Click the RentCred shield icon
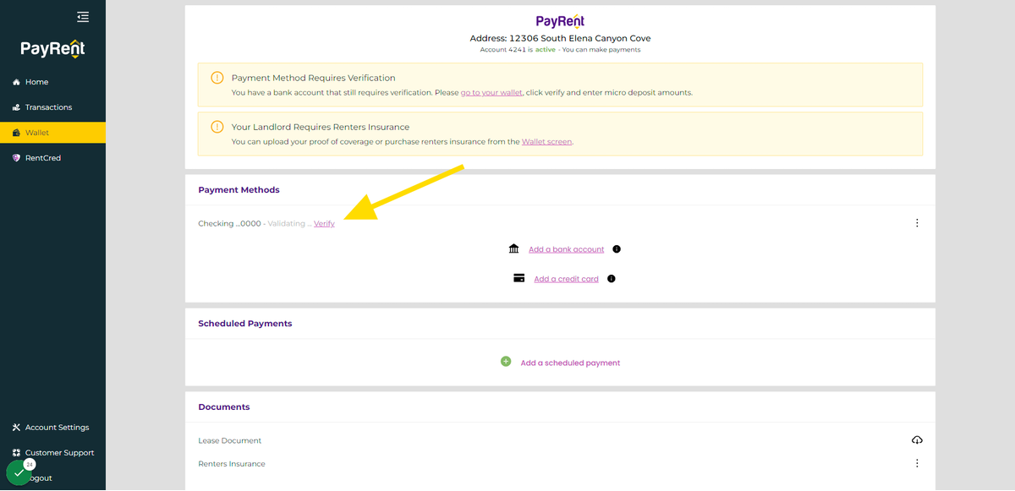Image resolution: width=1015 pixels, height=491 pixels. click(x=16, y=158)
